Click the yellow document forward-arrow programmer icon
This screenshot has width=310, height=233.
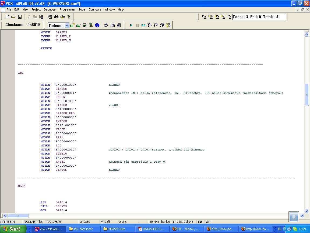click(x=217, y=17)
